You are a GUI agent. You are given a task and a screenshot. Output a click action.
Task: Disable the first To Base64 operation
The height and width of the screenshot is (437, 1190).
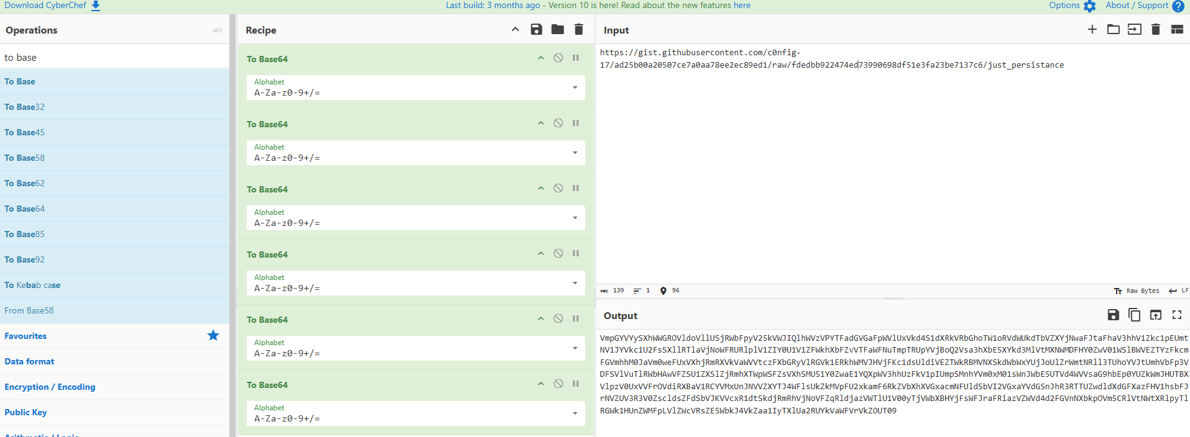[x=558, y=58]
